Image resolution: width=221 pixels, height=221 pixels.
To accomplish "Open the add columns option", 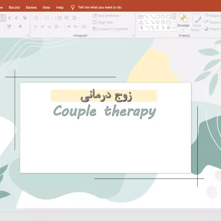I will tap(85, 27).
